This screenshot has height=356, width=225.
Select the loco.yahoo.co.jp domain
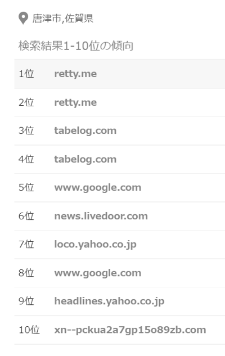[96, 245]
